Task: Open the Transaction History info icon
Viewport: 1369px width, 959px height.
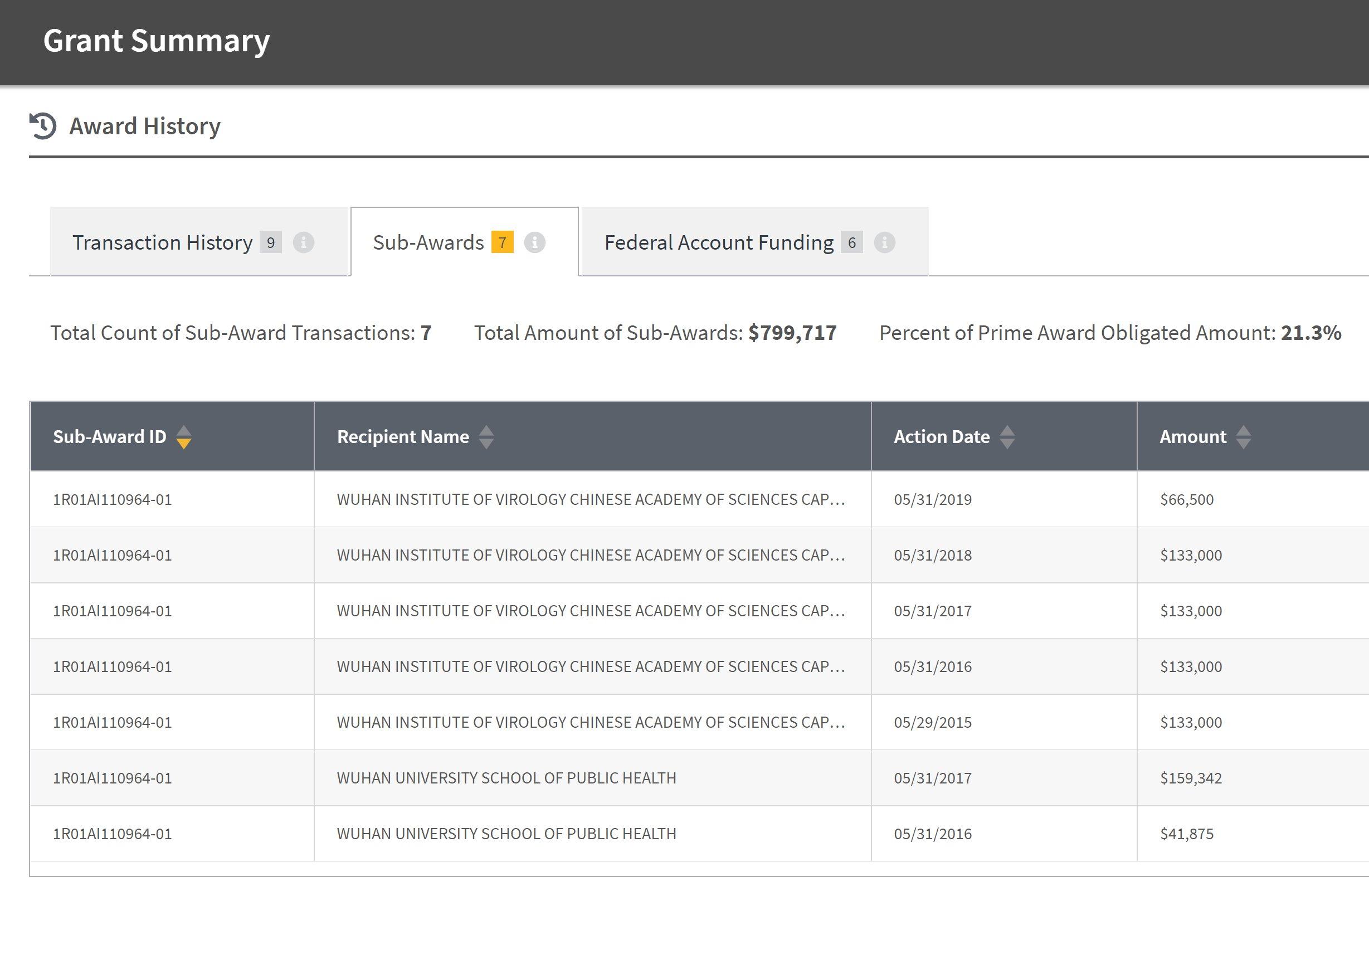Action: (304, 243)
